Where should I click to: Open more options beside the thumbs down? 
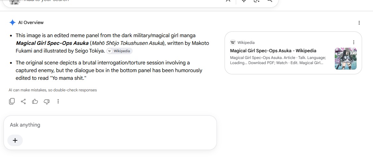[58, 102]
